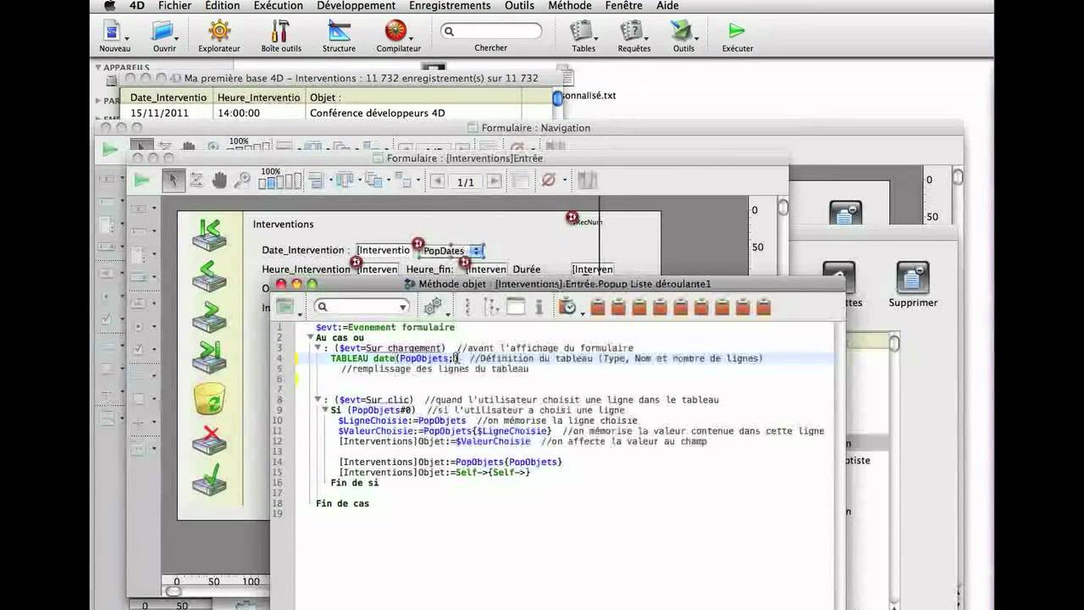This screenshot has height=610, width=1084.
Task: Click the Outils toolbar icon
Action: point(681,30)
